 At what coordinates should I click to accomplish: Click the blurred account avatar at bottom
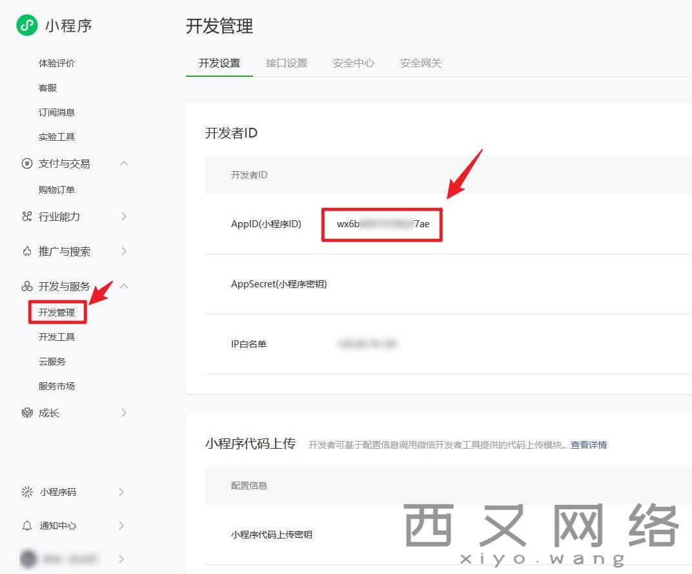(28, 559)
